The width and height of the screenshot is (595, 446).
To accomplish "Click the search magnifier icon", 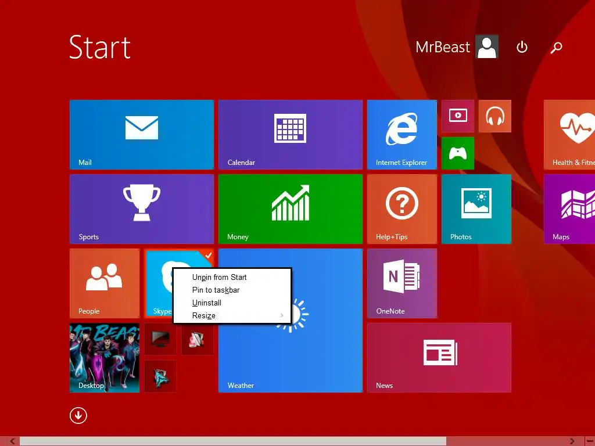I will (556, 48).
